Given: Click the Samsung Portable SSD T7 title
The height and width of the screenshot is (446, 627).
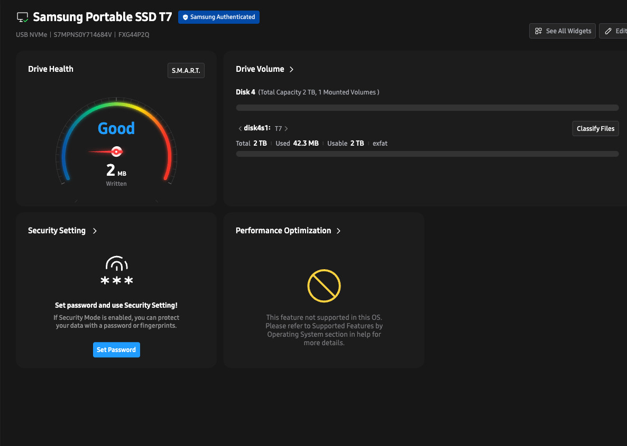Looking at the screenshot, I should [x=103, y=17].
